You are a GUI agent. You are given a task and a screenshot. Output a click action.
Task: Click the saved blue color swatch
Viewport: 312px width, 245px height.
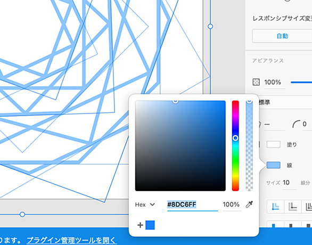coord(150,225)
